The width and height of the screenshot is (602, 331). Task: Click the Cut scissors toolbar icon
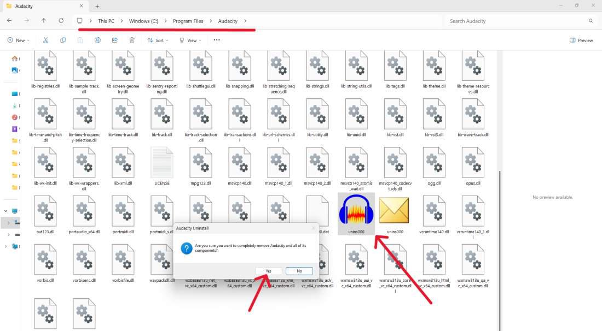point(45,40)
